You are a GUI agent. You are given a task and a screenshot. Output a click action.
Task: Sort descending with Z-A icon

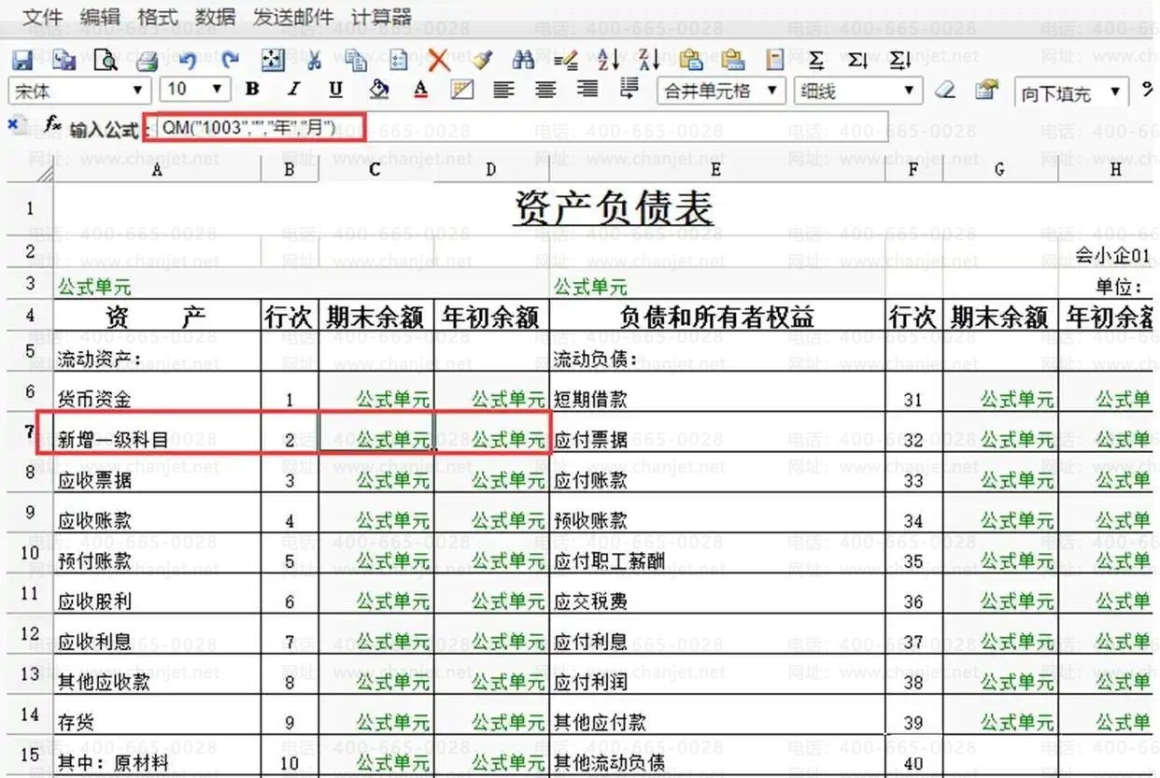pyautogui.click(x=649, y=61)
